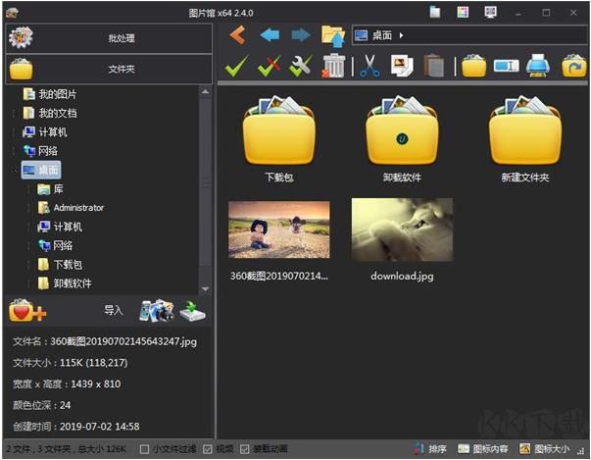Click the monitor icon in title bar

coord(490,12)
